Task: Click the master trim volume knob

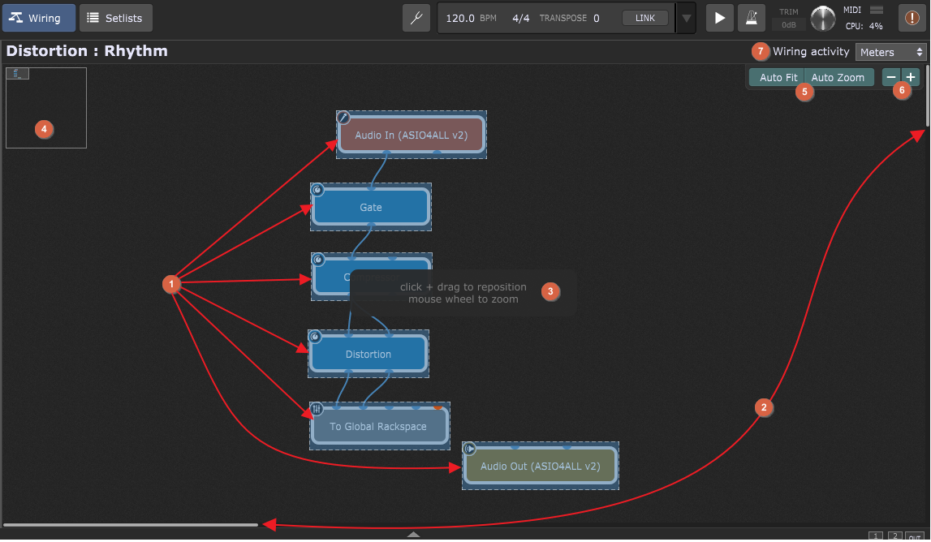Action: (x=823, y=19)
